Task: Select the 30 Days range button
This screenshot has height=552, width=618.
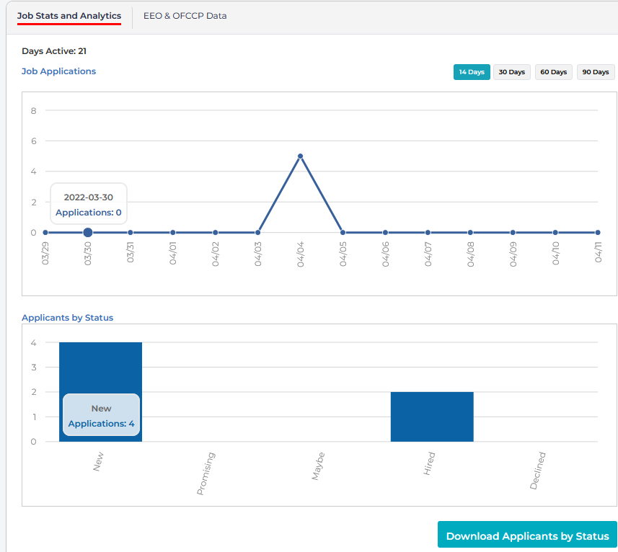Action: click(512, 72)
